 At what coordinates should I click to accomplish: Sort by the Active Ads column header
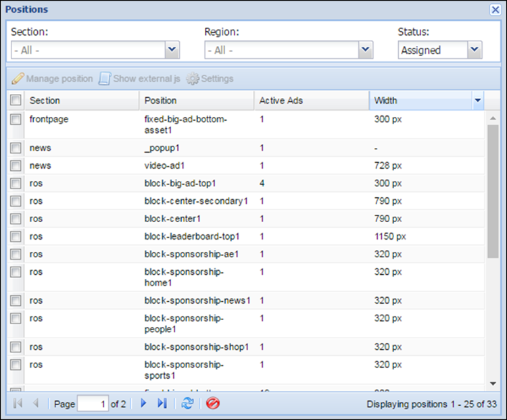point(312,101)
